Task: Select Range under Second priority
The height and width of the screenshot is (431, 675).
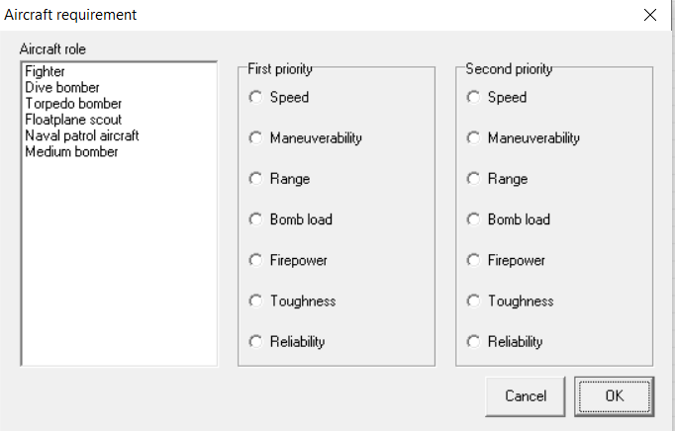Action: [474, 179]
